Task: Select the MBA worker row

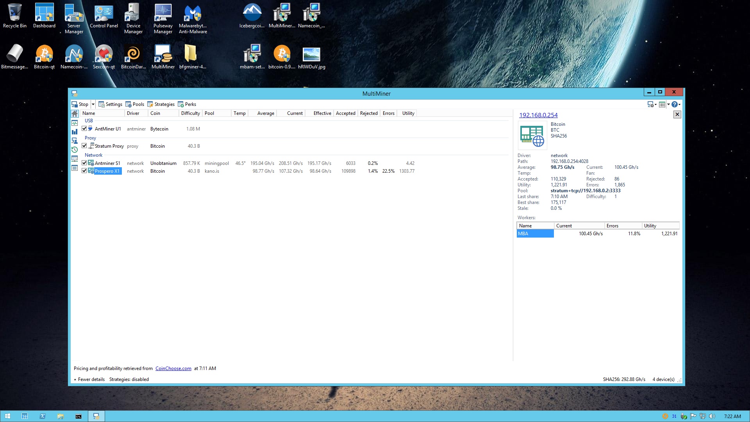Action: pyautogui.click(x=534, y=234)
